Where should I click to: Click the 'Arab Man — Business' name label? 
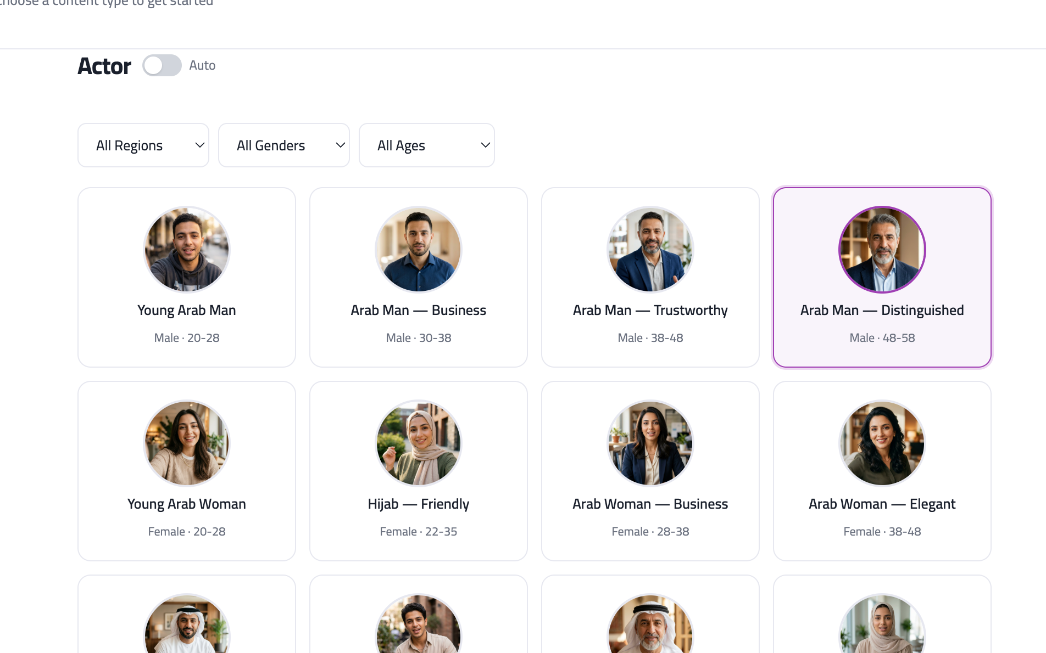(x=418, y=309)
